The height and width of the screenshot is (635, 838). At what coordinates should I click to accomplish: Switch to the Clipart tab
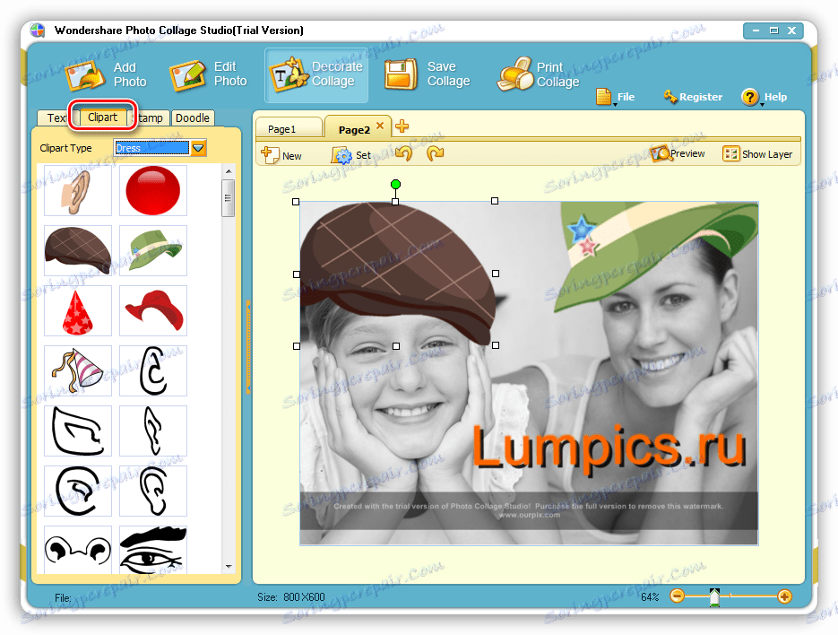click(102, 117)
